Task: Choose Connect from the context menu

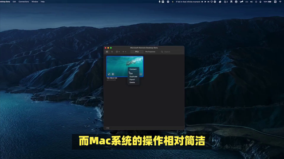Action: tap(133, 69)
